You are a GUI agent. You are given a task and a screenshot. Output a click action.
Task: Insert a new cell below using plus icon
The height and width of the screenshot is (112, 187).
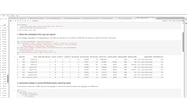tap(13, 21)
